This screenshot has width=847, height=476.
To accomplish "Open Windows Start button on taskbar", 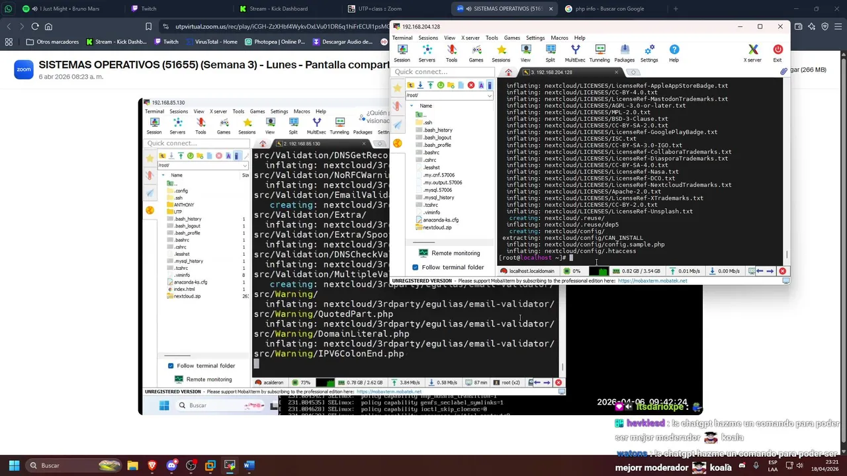I will coord(14,465).
